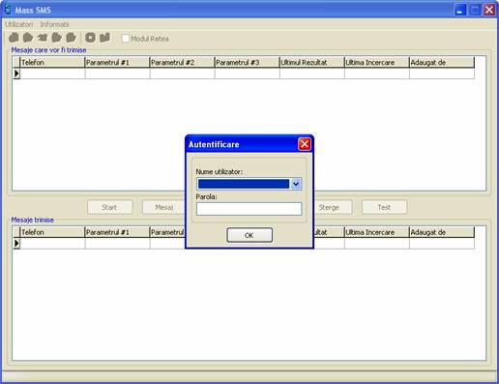The image size is (499, 384).
Task: Toggle the Modul Retea checkbox
Action: (126, 39)
